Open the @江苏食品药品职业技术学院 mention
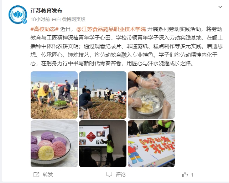Image resolution: width=229 pixels, height=183 pixels. point(111,29)
